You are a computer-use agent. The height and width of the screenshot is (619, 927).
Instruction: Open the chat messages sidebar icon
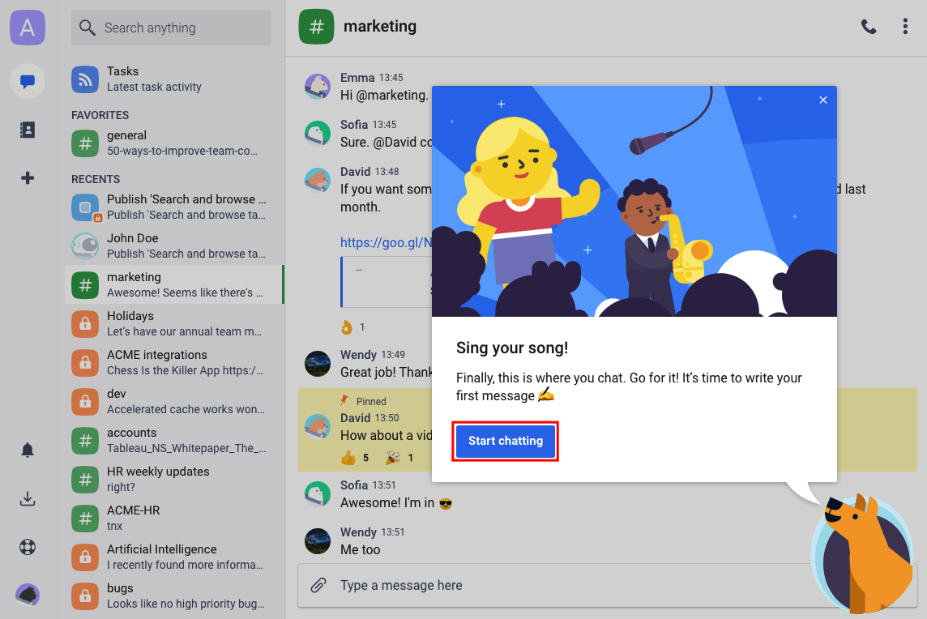tap(28, 81)
